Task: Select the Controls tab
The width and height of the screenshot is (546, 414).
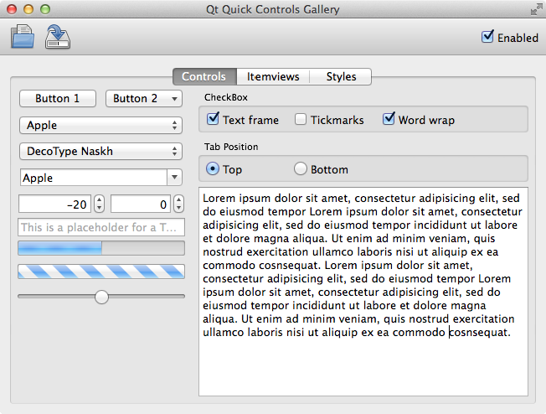Action: [x=203, y=76]
